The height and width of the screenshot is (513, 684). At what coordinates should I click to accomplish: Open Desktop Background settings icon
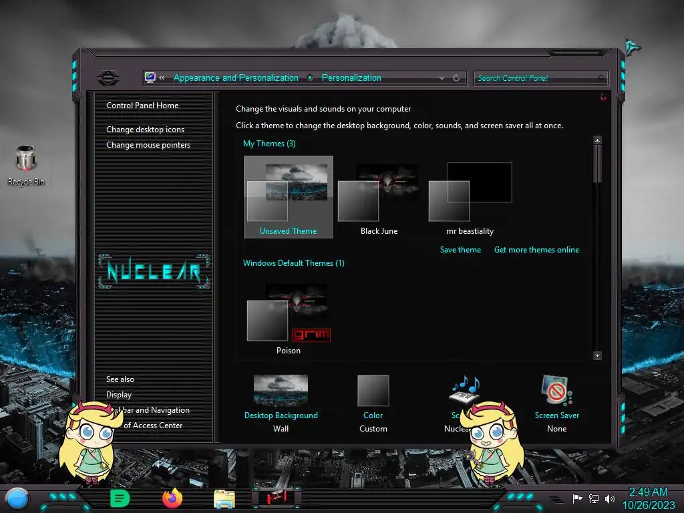coord(281,390)
